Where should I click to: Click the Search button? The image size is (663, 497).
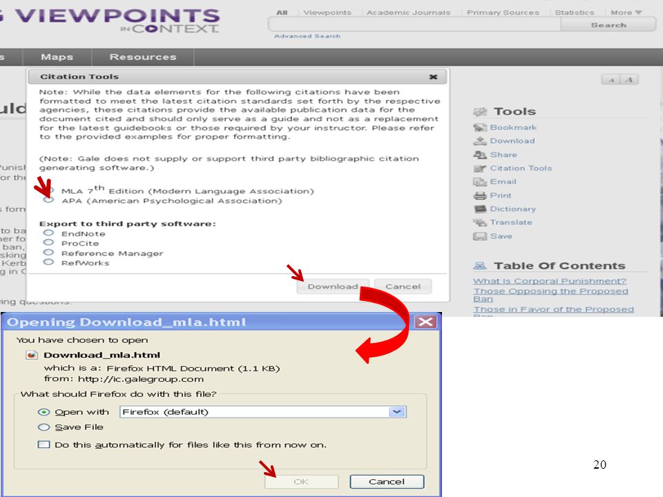tap(608, 26)
